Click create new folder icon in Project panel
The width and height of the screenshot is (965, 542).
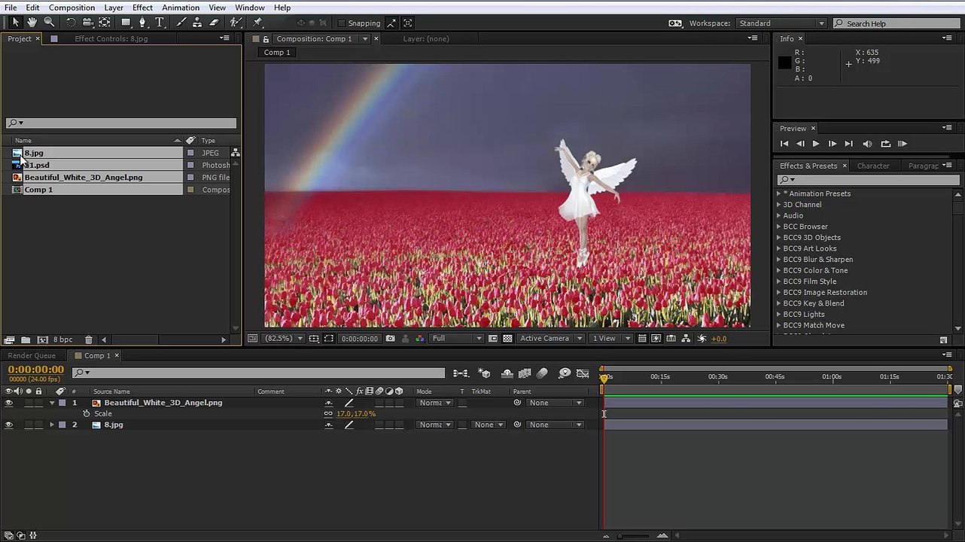click(26, 340)
